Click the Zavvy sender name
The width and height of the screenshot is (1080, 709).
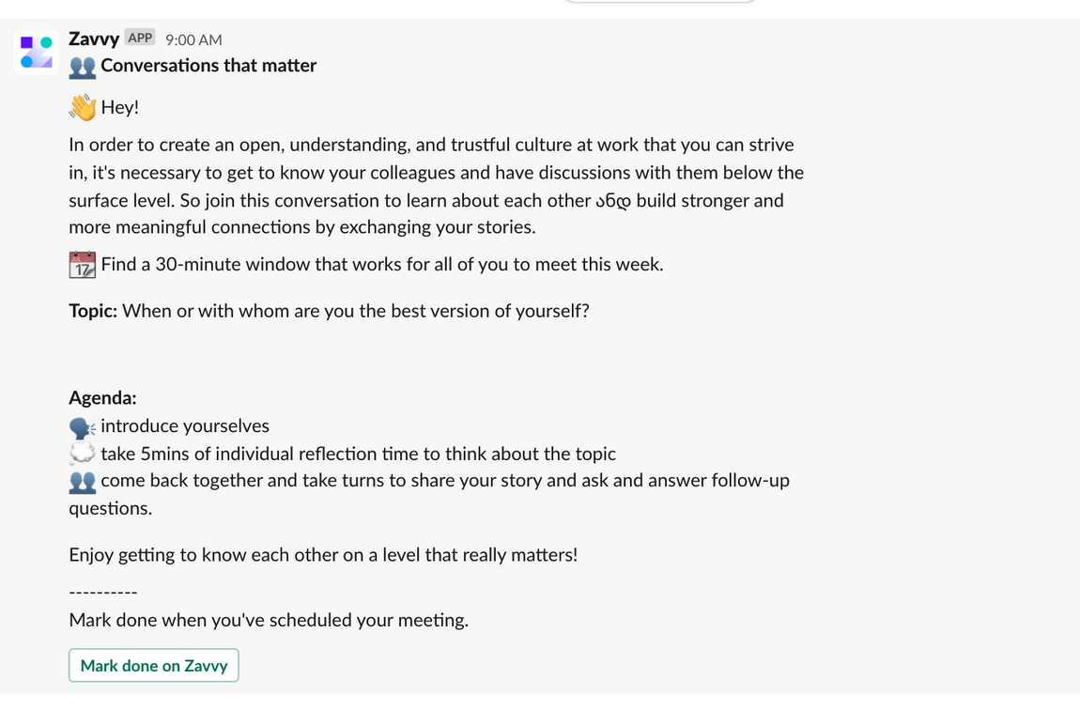pos(92,39)
